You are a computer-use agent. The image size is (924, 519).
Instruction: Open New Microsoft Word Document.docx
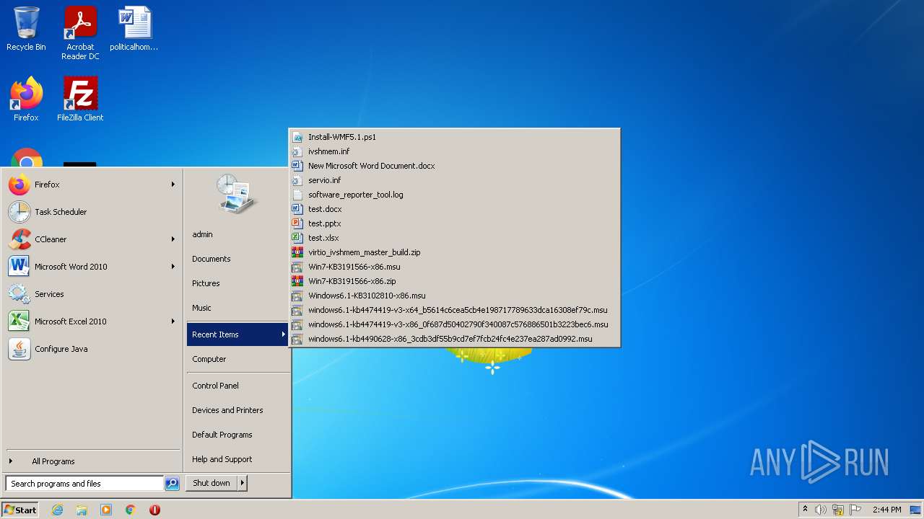[454, 166]
